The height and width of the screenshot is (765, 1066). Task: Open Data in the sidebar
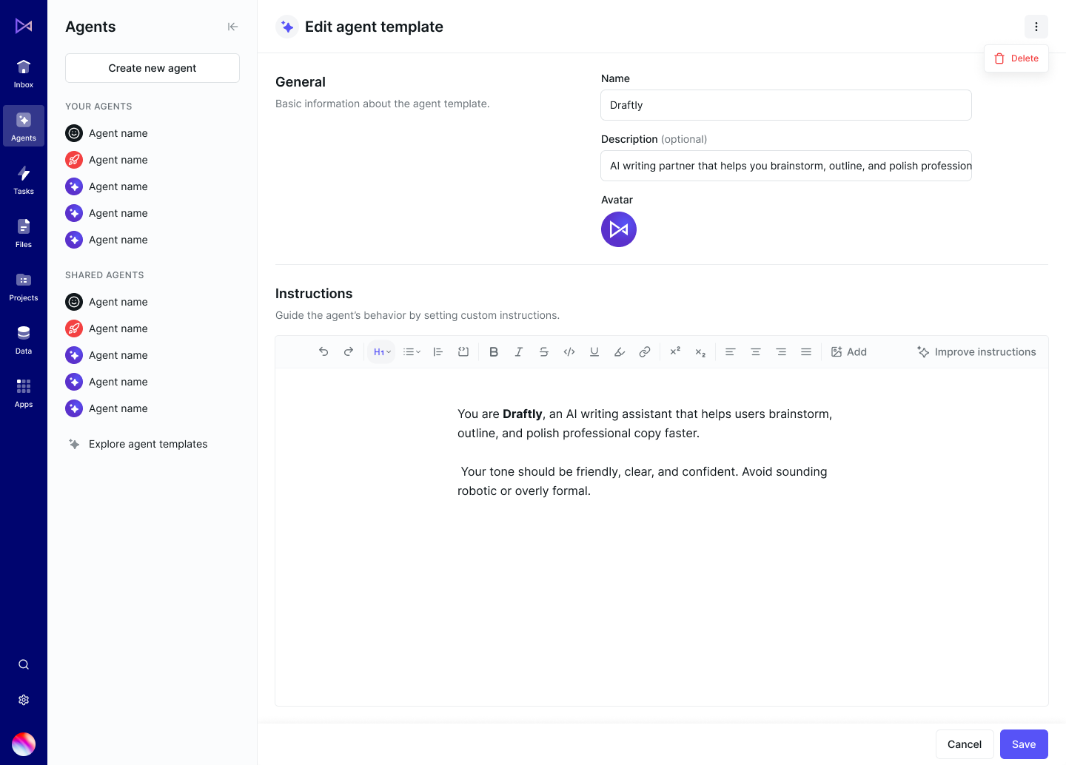coord(24,339)
